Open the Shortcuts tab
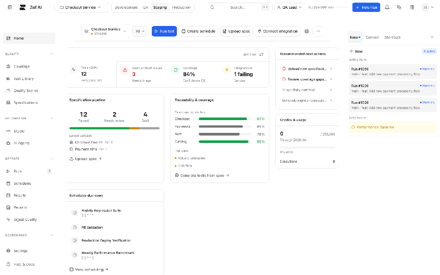The image size is (440, 275). (x=392, y=37)
